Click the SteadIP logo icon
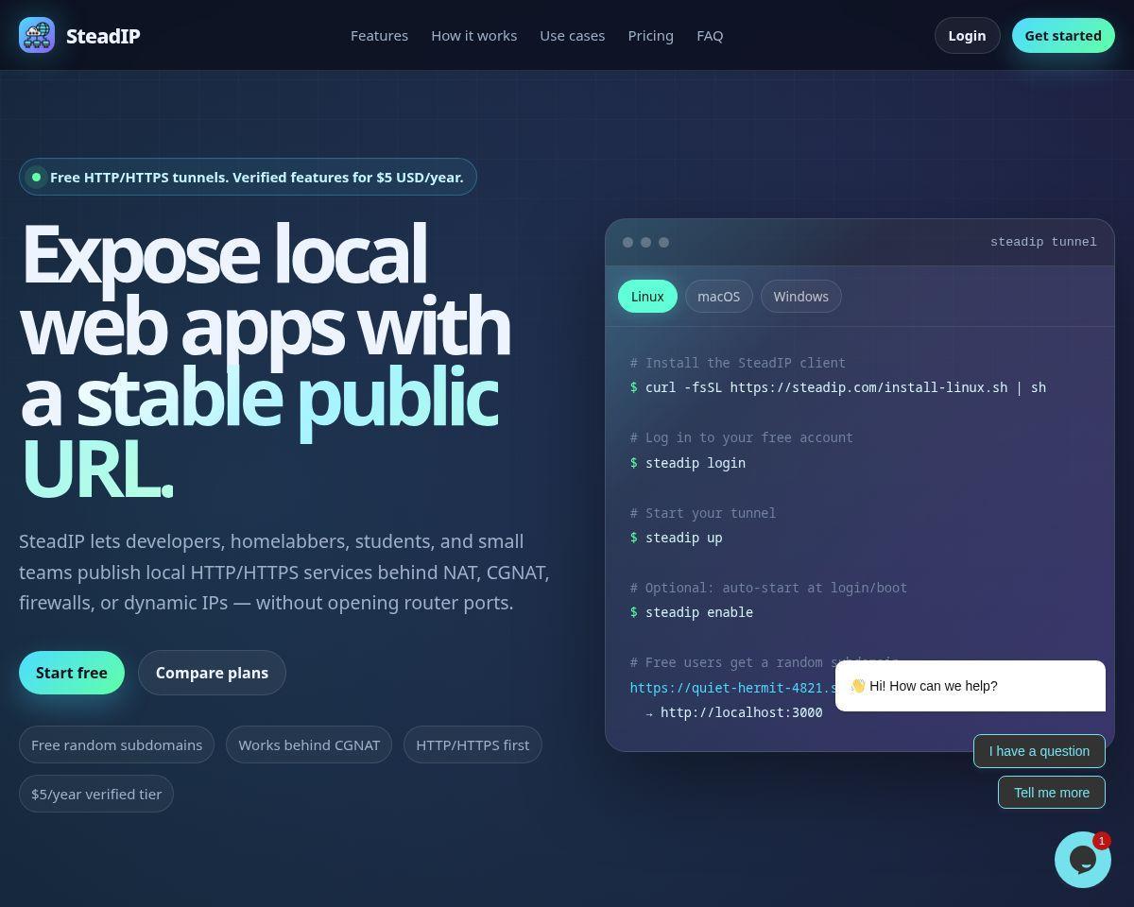 (x=37, y=35)
